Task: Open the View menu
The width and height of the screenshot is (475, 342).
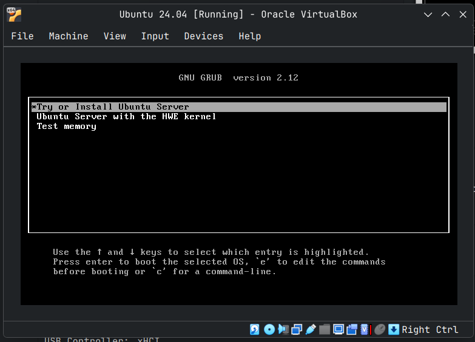Action: (115, 36)
